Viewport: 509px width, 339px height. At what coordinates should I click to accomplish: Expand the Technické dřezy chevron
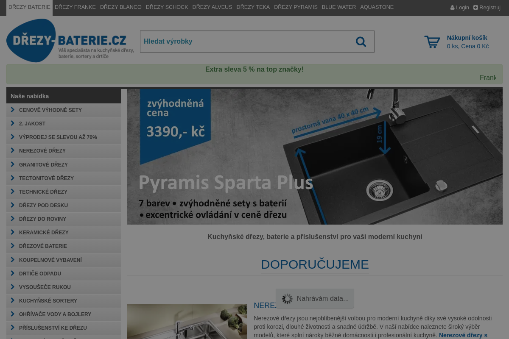point(13,192)
